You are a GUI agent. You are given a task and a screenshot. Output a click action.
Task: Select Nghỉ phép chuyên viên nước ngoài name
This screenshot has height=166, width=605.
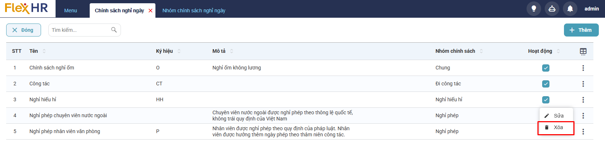point(68,115)
